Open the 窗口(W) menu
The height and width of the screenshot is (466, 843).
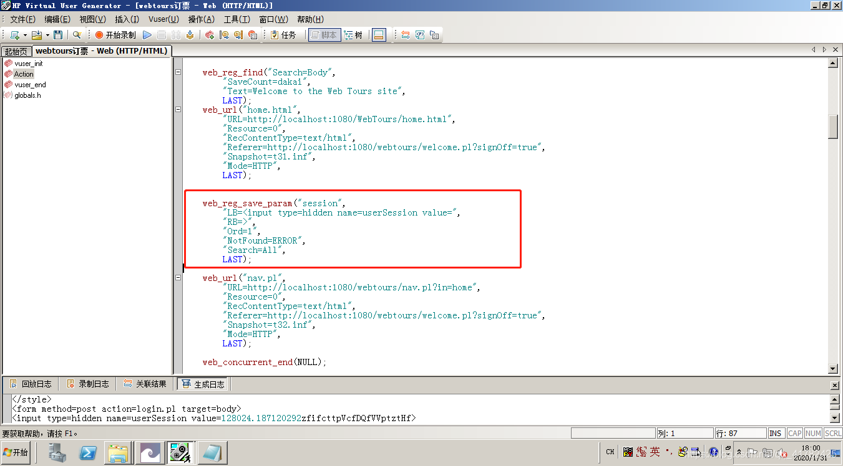(x=273, y=19)
